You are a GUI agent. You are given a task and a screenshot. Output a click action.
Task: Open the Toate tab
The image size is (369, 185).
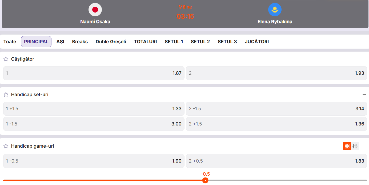click(x=10, y=42)
